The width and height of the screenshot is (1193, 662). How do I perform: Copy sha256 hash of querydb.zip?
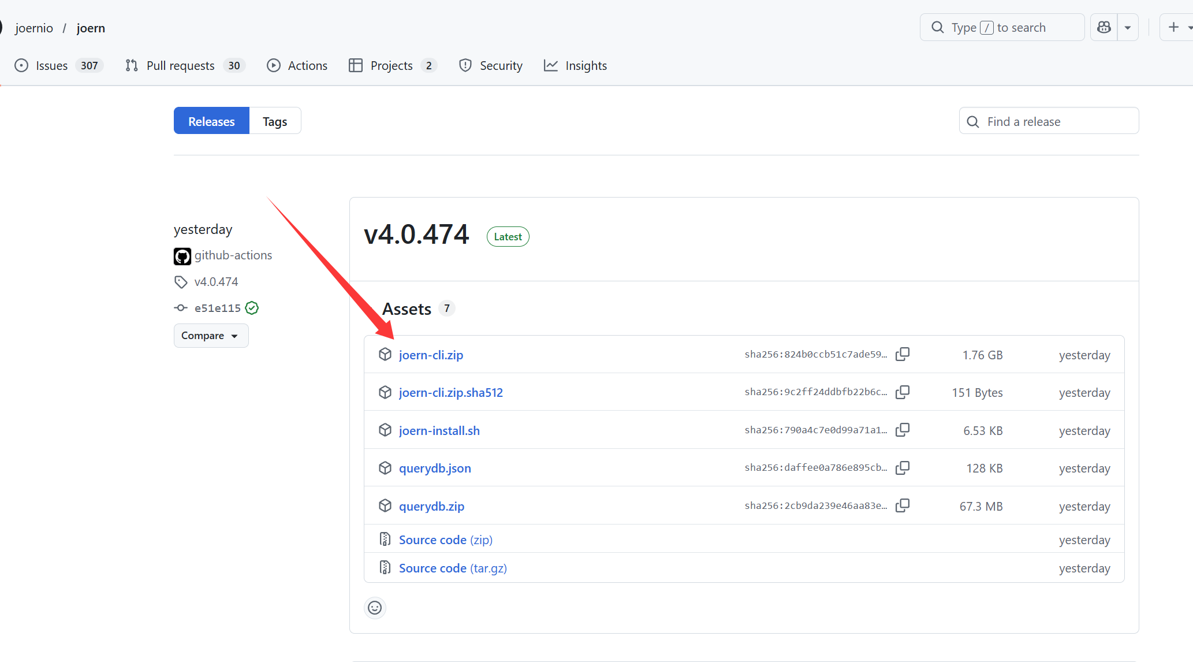pyautogui.click(x=903, y=505)
